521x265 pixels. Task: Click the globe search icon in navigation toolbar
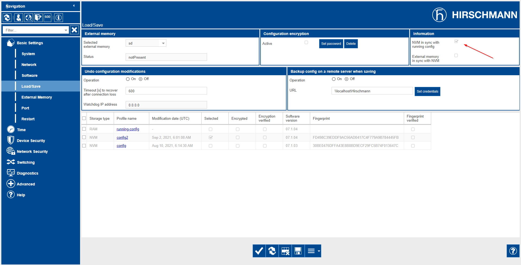(28, 18)
